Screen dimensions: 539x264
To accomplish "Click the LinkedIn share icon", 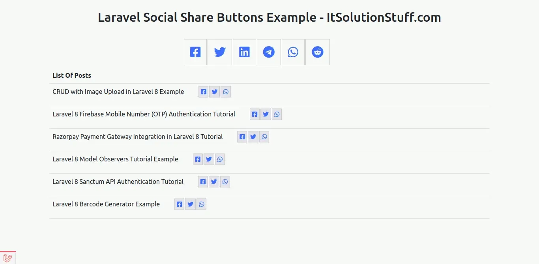I will point(244,52).
